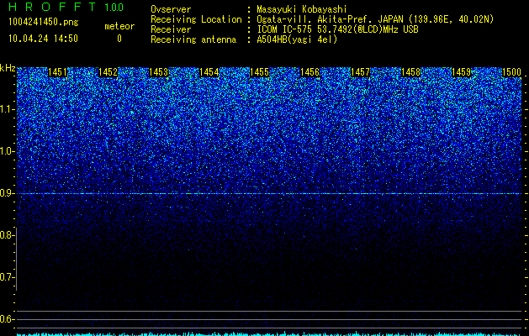Image resolution: width=529 pixels, height=336 pixels.
Task: Select the file name 1004241450.png
Action: [44, 22]
